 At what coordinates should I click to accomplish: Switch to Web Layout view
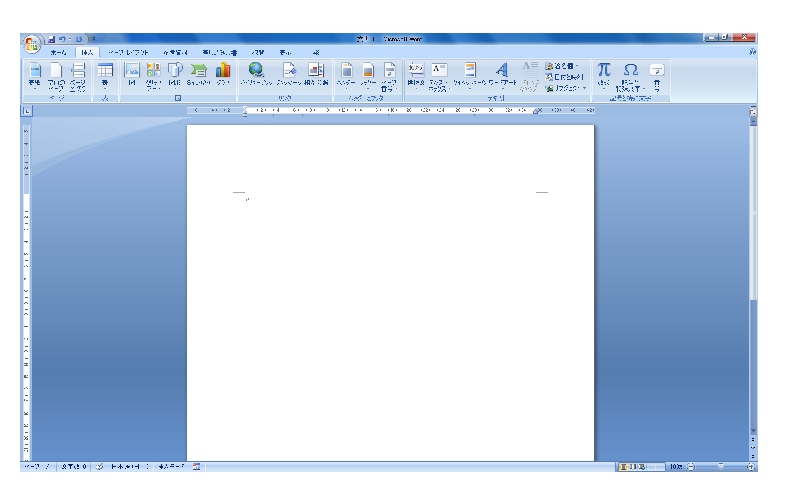(642, 467)
